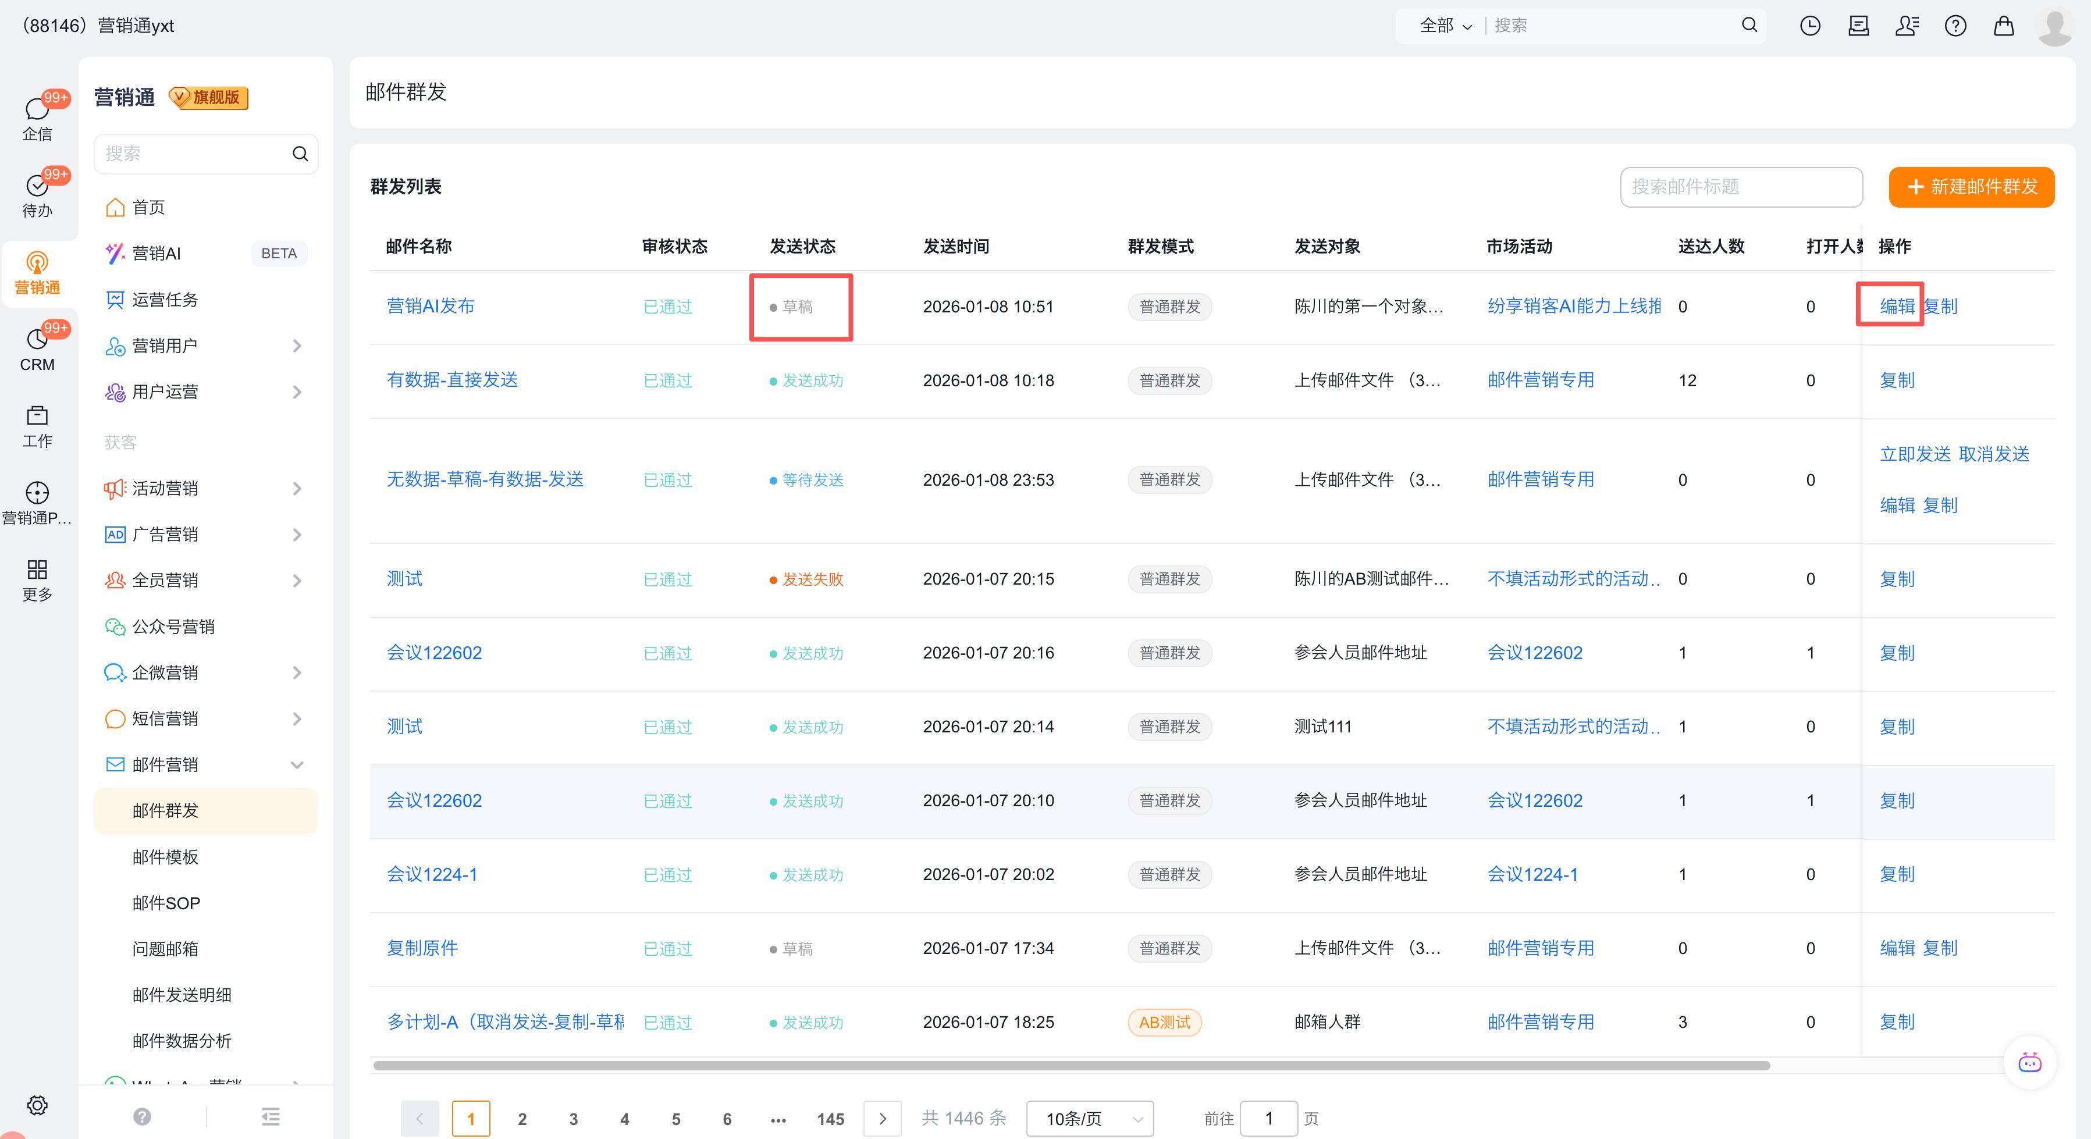Open the 10条/页 page size dropdown
This screenshot has height=1139, width=2091.
(x=1089, y=1119)
